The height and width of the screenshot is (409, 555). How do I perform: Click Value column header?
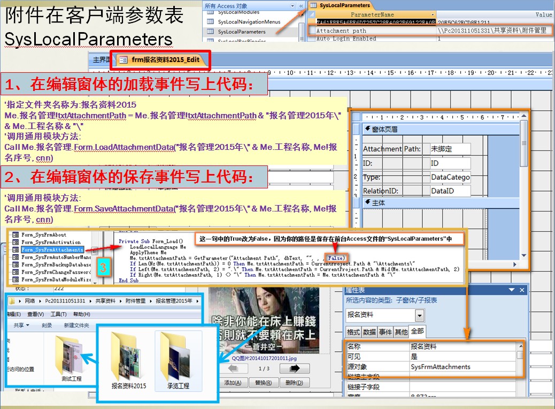pyautogui.click(x=495, y=14)
